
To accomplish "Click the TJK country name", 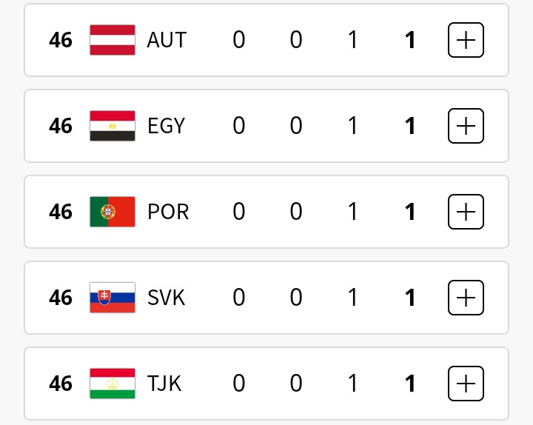I will click(x=164, y=384).
